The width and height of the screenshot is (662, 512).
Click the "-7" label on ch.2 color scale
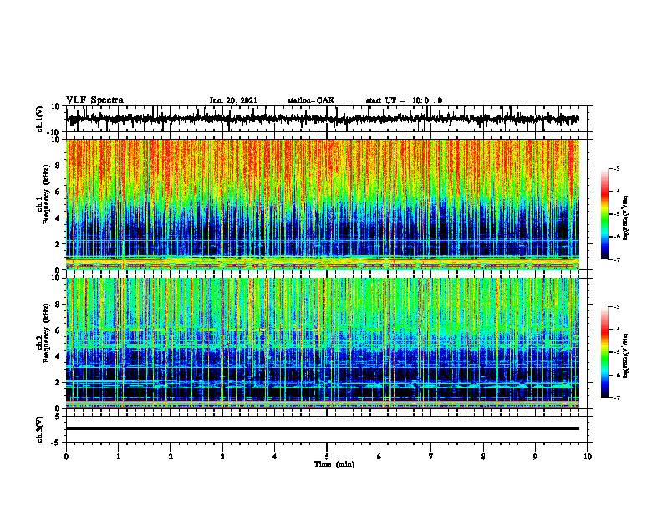point(616,397)
